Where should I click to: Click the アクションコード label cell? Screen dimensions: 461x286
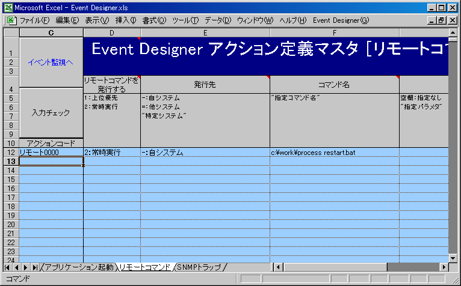(x=51, y=143)
